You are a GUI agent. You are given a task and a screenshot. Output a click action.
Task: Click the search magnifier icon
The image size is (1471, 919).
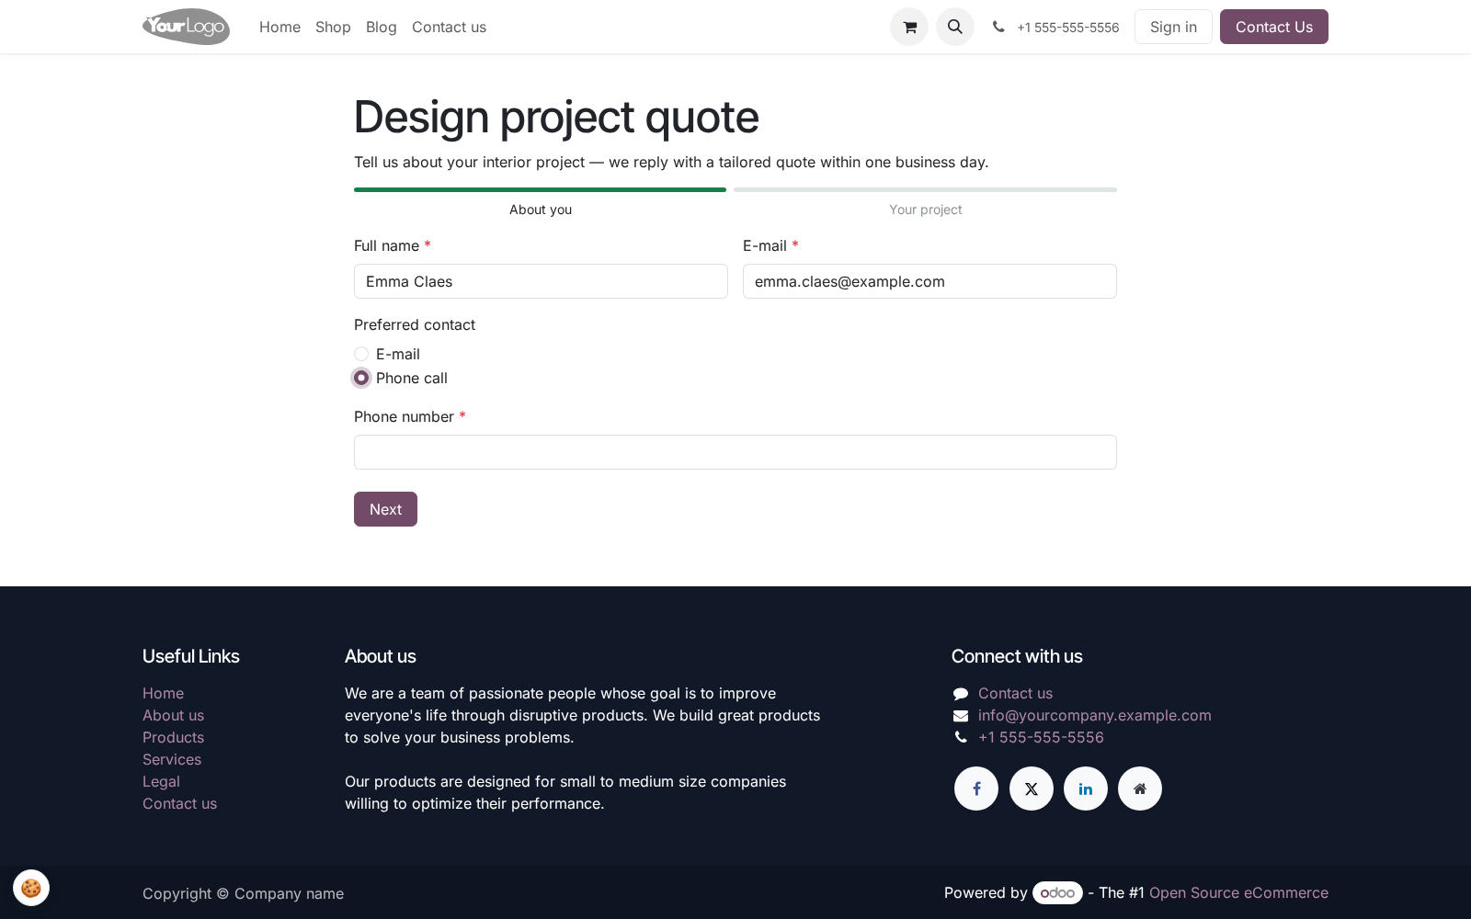(955, 27)
